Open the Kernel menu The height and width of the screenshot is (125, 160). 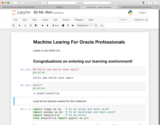point(66,20)
